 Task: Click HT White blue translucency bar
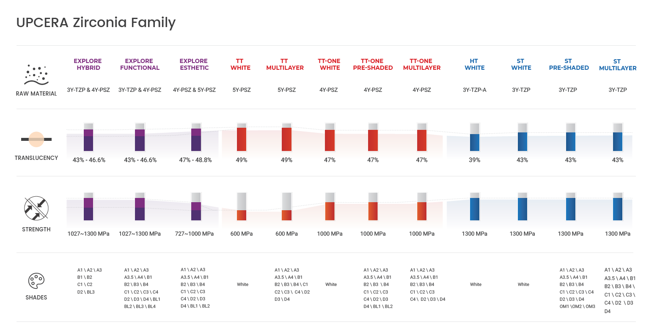[475, 142]
